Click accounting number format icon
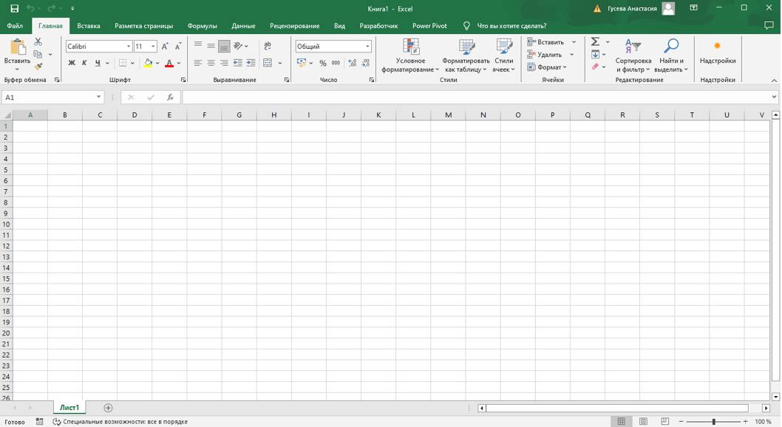This screenshot has height=427, width=782. 302,63
